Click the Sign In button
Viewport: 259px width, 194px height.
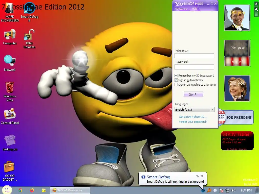pyautogui.click(x=193, y=94)
